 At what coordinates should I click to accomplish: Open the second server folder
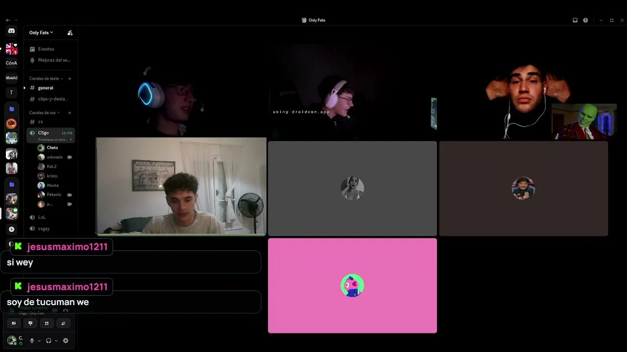point(12,184)
